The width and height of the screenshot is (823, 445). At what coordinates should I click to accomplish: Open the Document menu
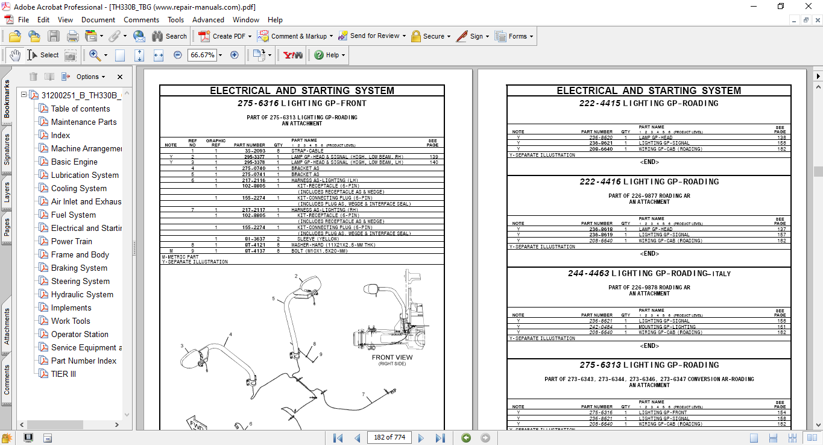click(x=98, y=20)
